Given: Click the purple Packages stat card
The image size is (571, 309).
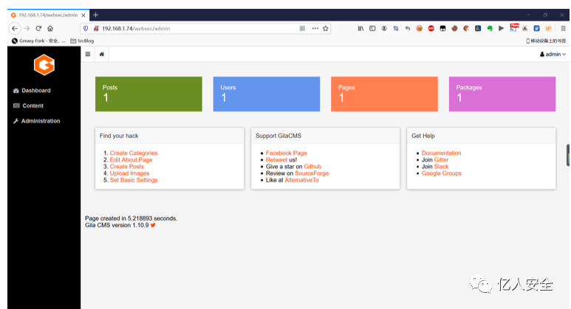Looking at the screenshot, I should pos(502,94).
